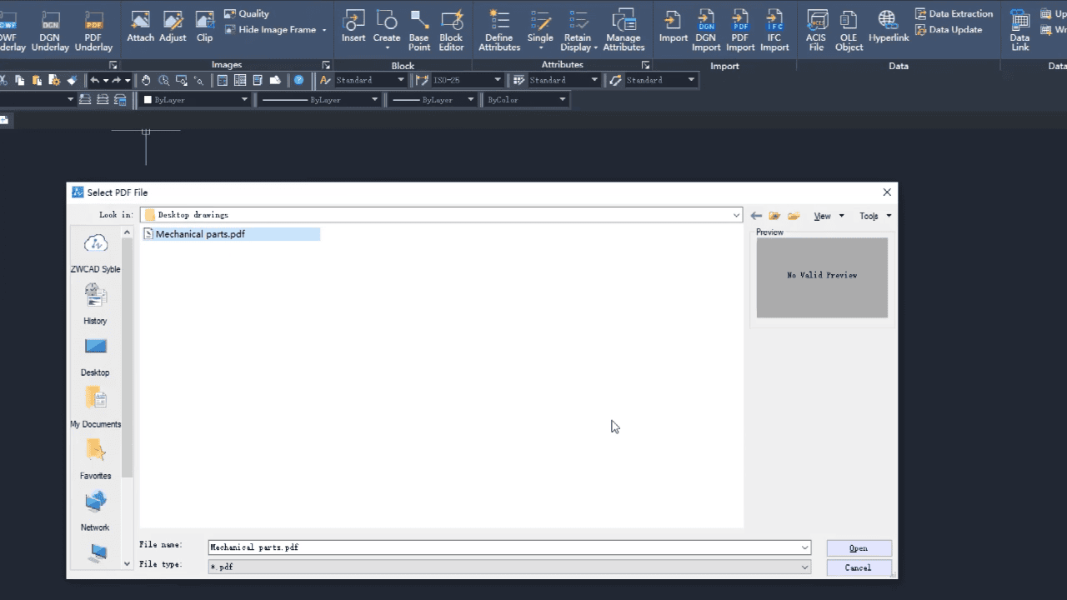This screenshot has width=1067, height=600.
Task: Click the PDF Import ribbon tool
Action: tap(740, 31)
